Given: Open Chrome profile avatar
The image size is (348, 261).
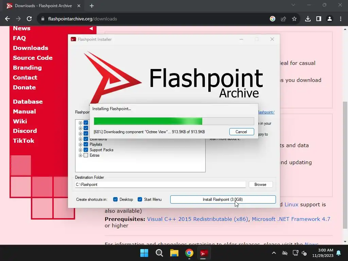Looking at the screenshot, I should pos(330,19).
